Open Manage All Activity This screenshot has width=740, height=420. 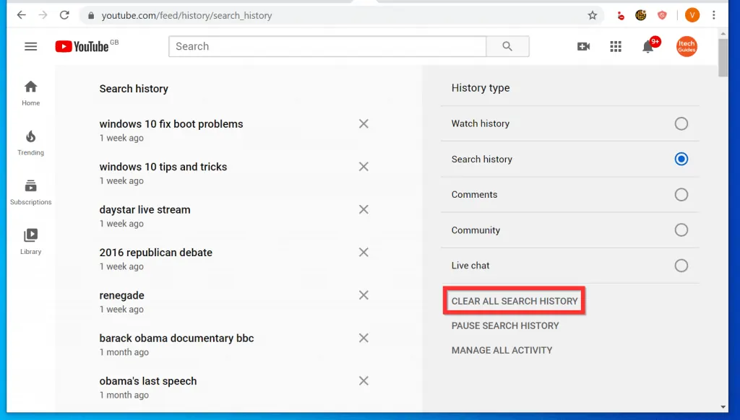tap(502, 350)
